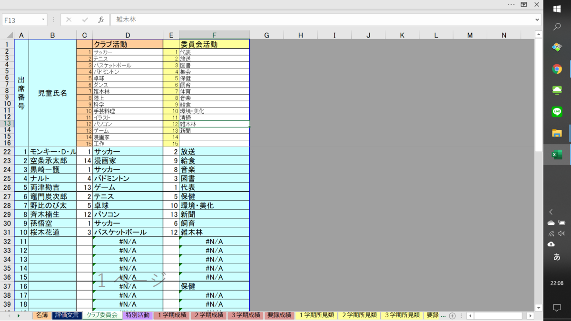Open the 2学期成績 sheet tab
This screenshot has width=571, height=321.
[208, 315]
